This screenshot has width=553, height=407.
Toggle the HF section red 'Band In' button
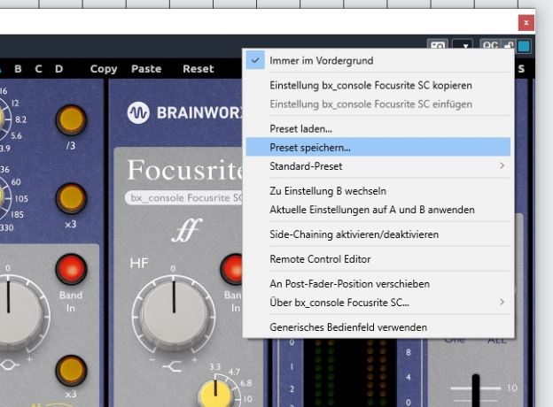pyautogui.click(x=231, y=269)
